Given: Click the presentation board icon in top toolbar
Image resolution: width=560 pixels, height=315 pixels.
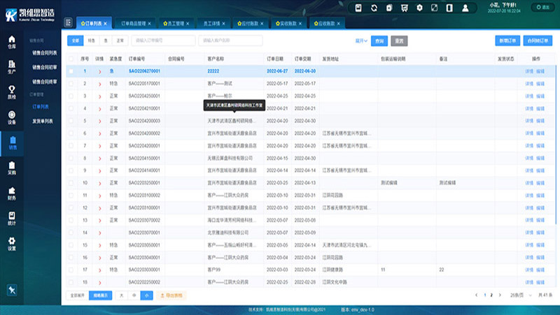Looking at the screenshot, I should pos(405,8).
